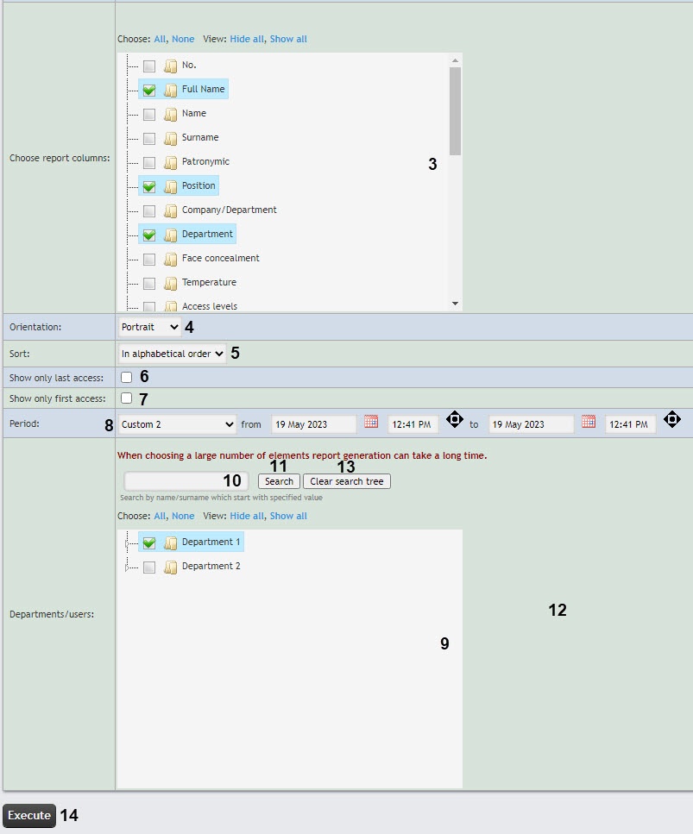Click the name/surname search input field
Image resolution: width=693 pixels, height=834 pixels.
tap(186, 481)
